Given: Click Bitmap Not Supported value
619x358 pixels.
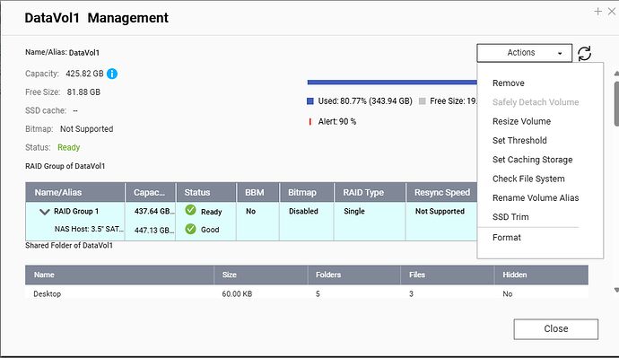Looking at the screenshot, I should pos(86,129).
